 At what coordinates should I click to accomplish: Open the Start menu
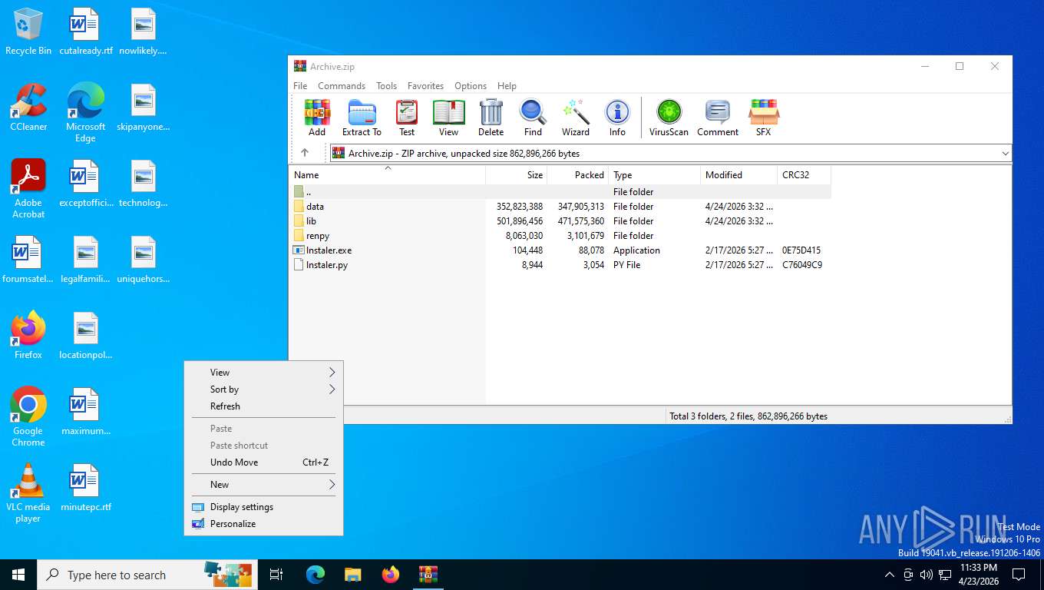[x=18, y=575]
